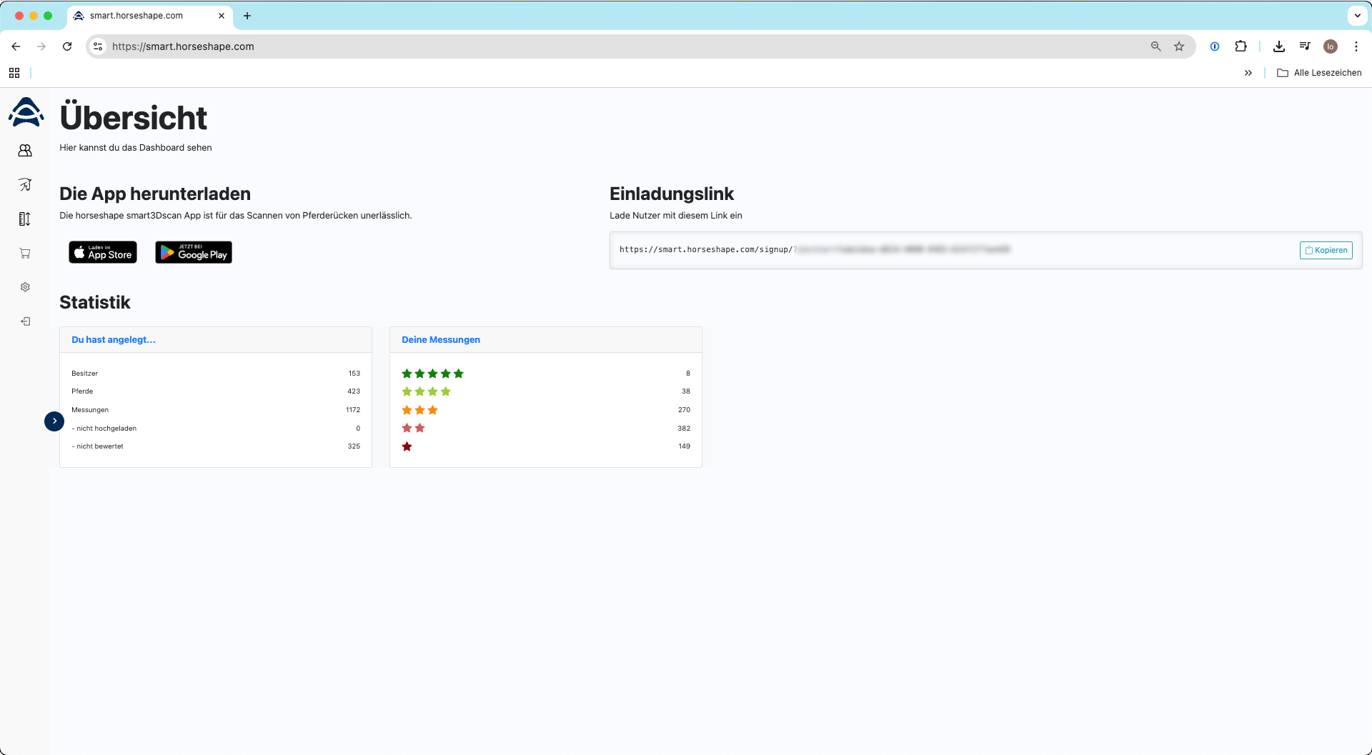
Task: Open the browser downloads icon
Action: (1279, 46)
